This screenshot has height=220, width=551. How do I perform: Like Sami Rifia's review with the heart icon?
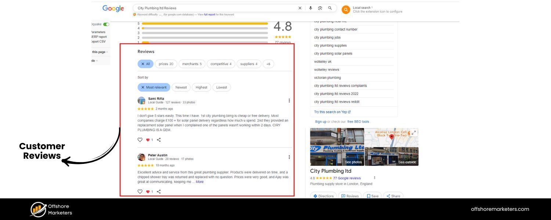[140, 140]
